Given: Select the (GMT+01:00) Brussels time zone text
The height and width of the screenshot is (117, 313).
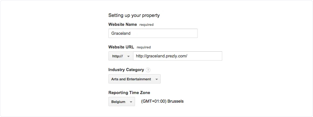Looking at the screenshot, I should coord(162,101).
